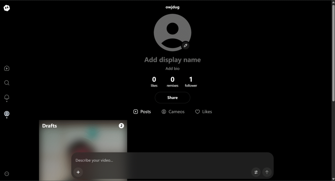Open the video feed from sidebar
Screen dimensions: 335x181
pyautogui.click(x=7, y=68)
